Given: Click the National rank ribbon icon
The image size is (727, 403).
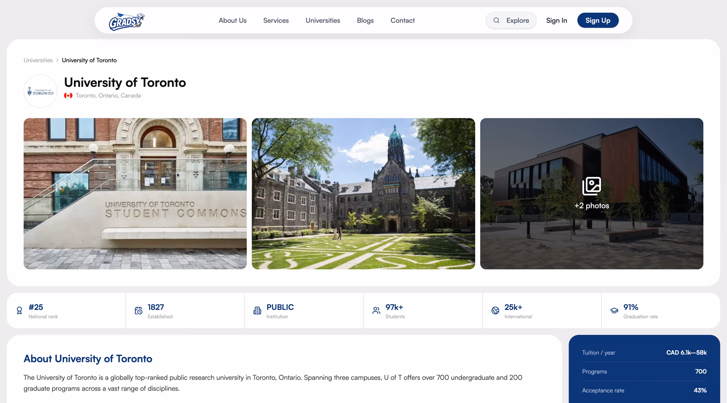Looking at the screenshot, I should (19, 310).
